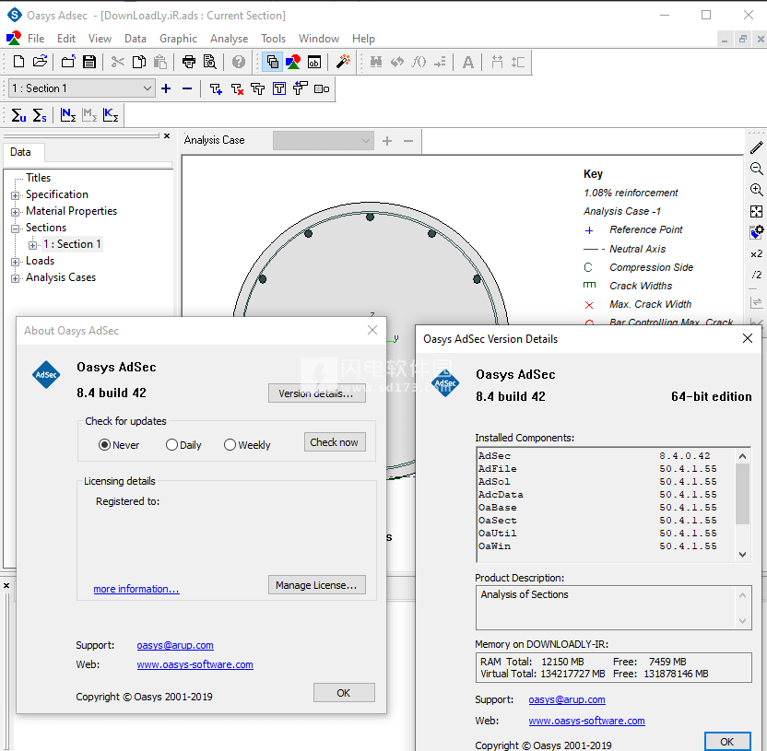Toggle the Gateway window icon
This screenshot has width=767, height=751.
click(273, 62)
